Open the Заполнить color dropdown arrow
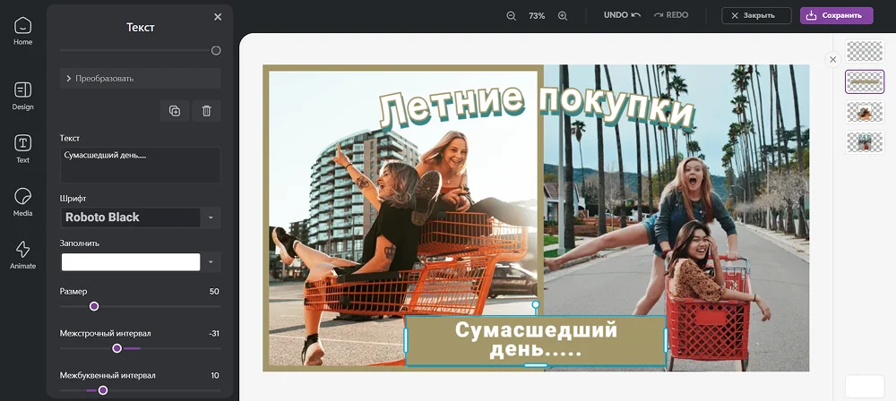 (x=211, y=262)
